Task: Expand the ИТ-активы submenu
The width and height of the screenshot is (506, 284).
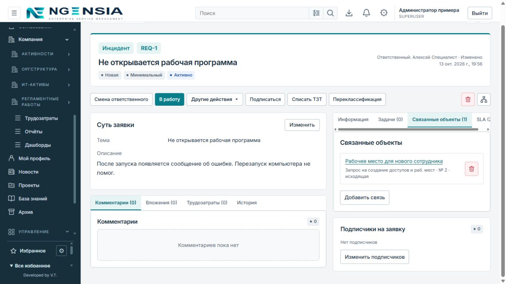Action: coord(69,85)
